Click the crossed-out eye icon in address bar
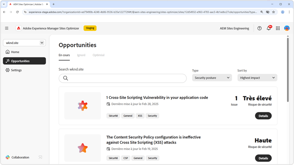Viewport: 294px width, 165px height. coord(268,12)
